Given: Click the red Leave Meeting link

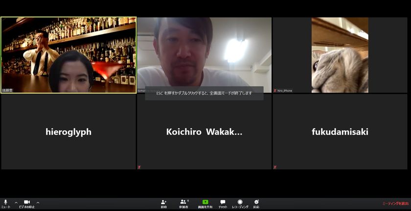Looking at the screenshot, I should point(395,203).
